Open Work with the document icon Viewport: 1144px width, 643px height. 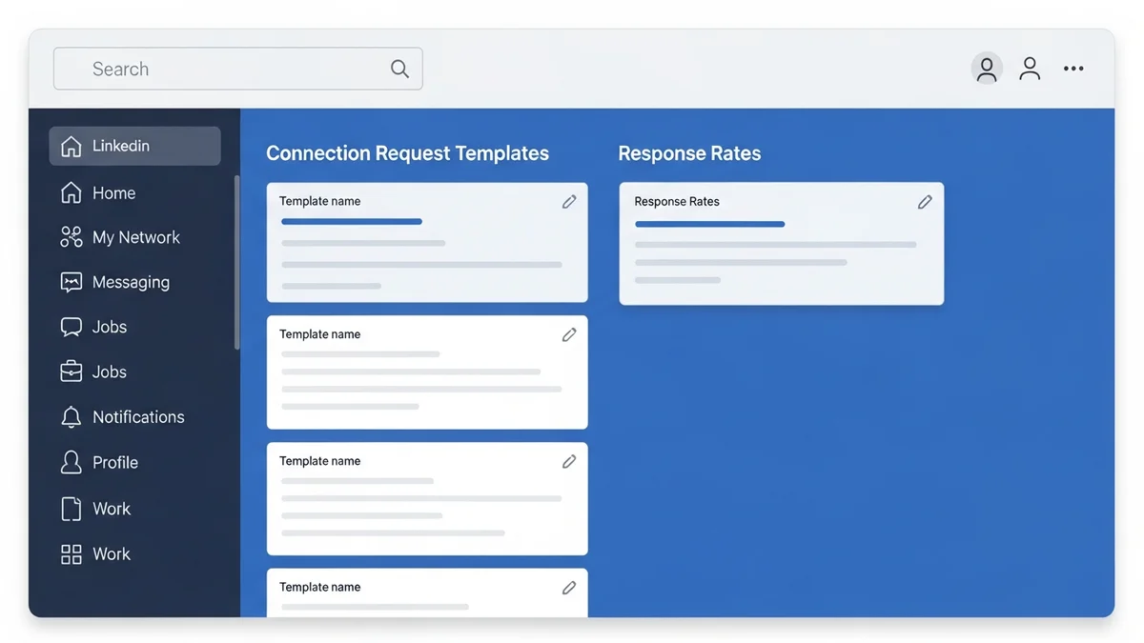tap(111, 509)
